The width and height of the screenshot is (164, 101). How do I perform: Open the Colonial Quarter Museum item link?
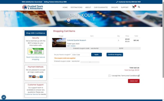(x=76, y=40)
